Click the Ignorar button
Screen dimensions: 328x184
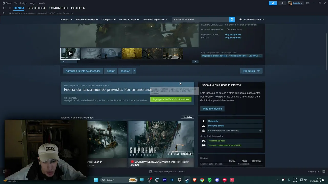(125, 71)
